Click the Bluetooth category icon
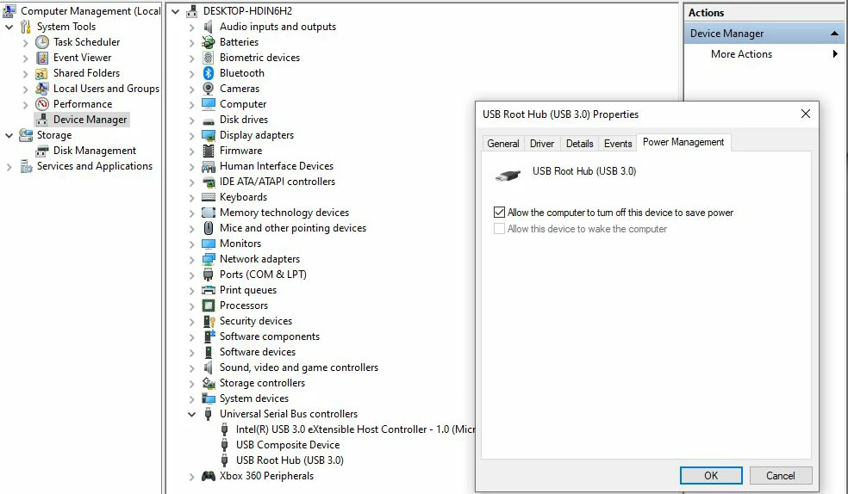Viewport: 848px width, 494px height. pos(209,73)
